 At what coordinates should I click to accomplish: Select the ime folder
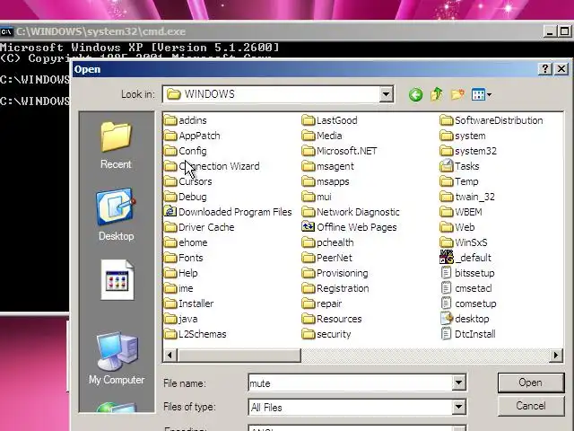pos(178,288)
